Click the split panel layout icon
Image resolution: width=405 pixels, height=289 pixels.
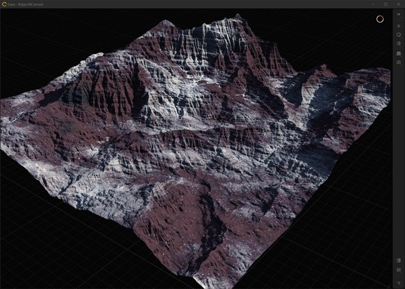point(399,260)
